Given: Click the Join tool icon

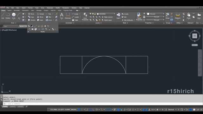Looking at the screenshot, I should coord(39,29).
